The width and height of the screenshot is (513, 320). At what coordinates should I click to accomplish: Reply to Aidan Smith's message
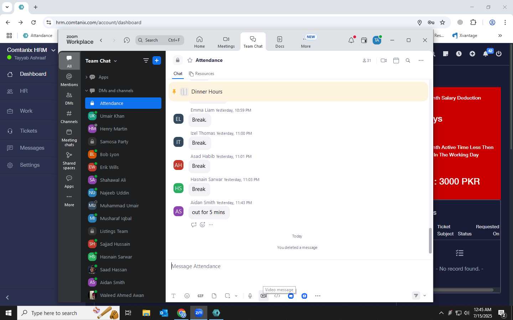coord(193,225)
